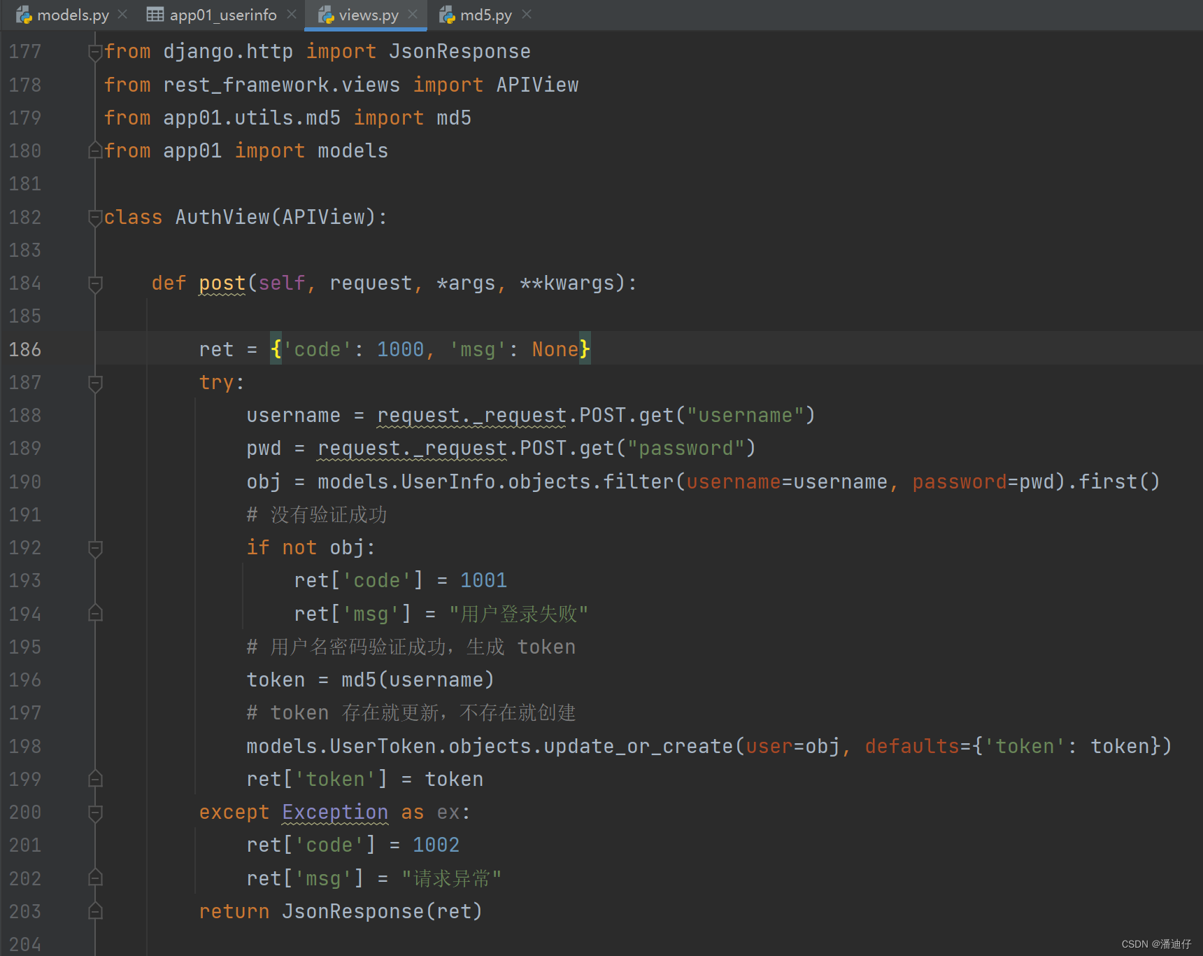This screenshot has height=956, width=1203.
Task: Click line number 186 in the gutter
Action: pos(24,349)
